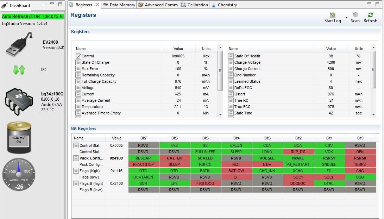Click the bq34z100 chip icon

[19, 101]
